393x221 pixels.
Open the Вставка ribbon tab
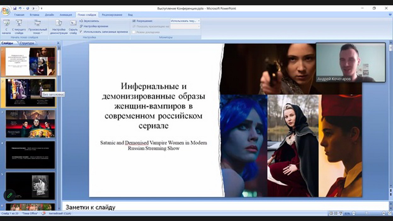(x=35, y=15)
